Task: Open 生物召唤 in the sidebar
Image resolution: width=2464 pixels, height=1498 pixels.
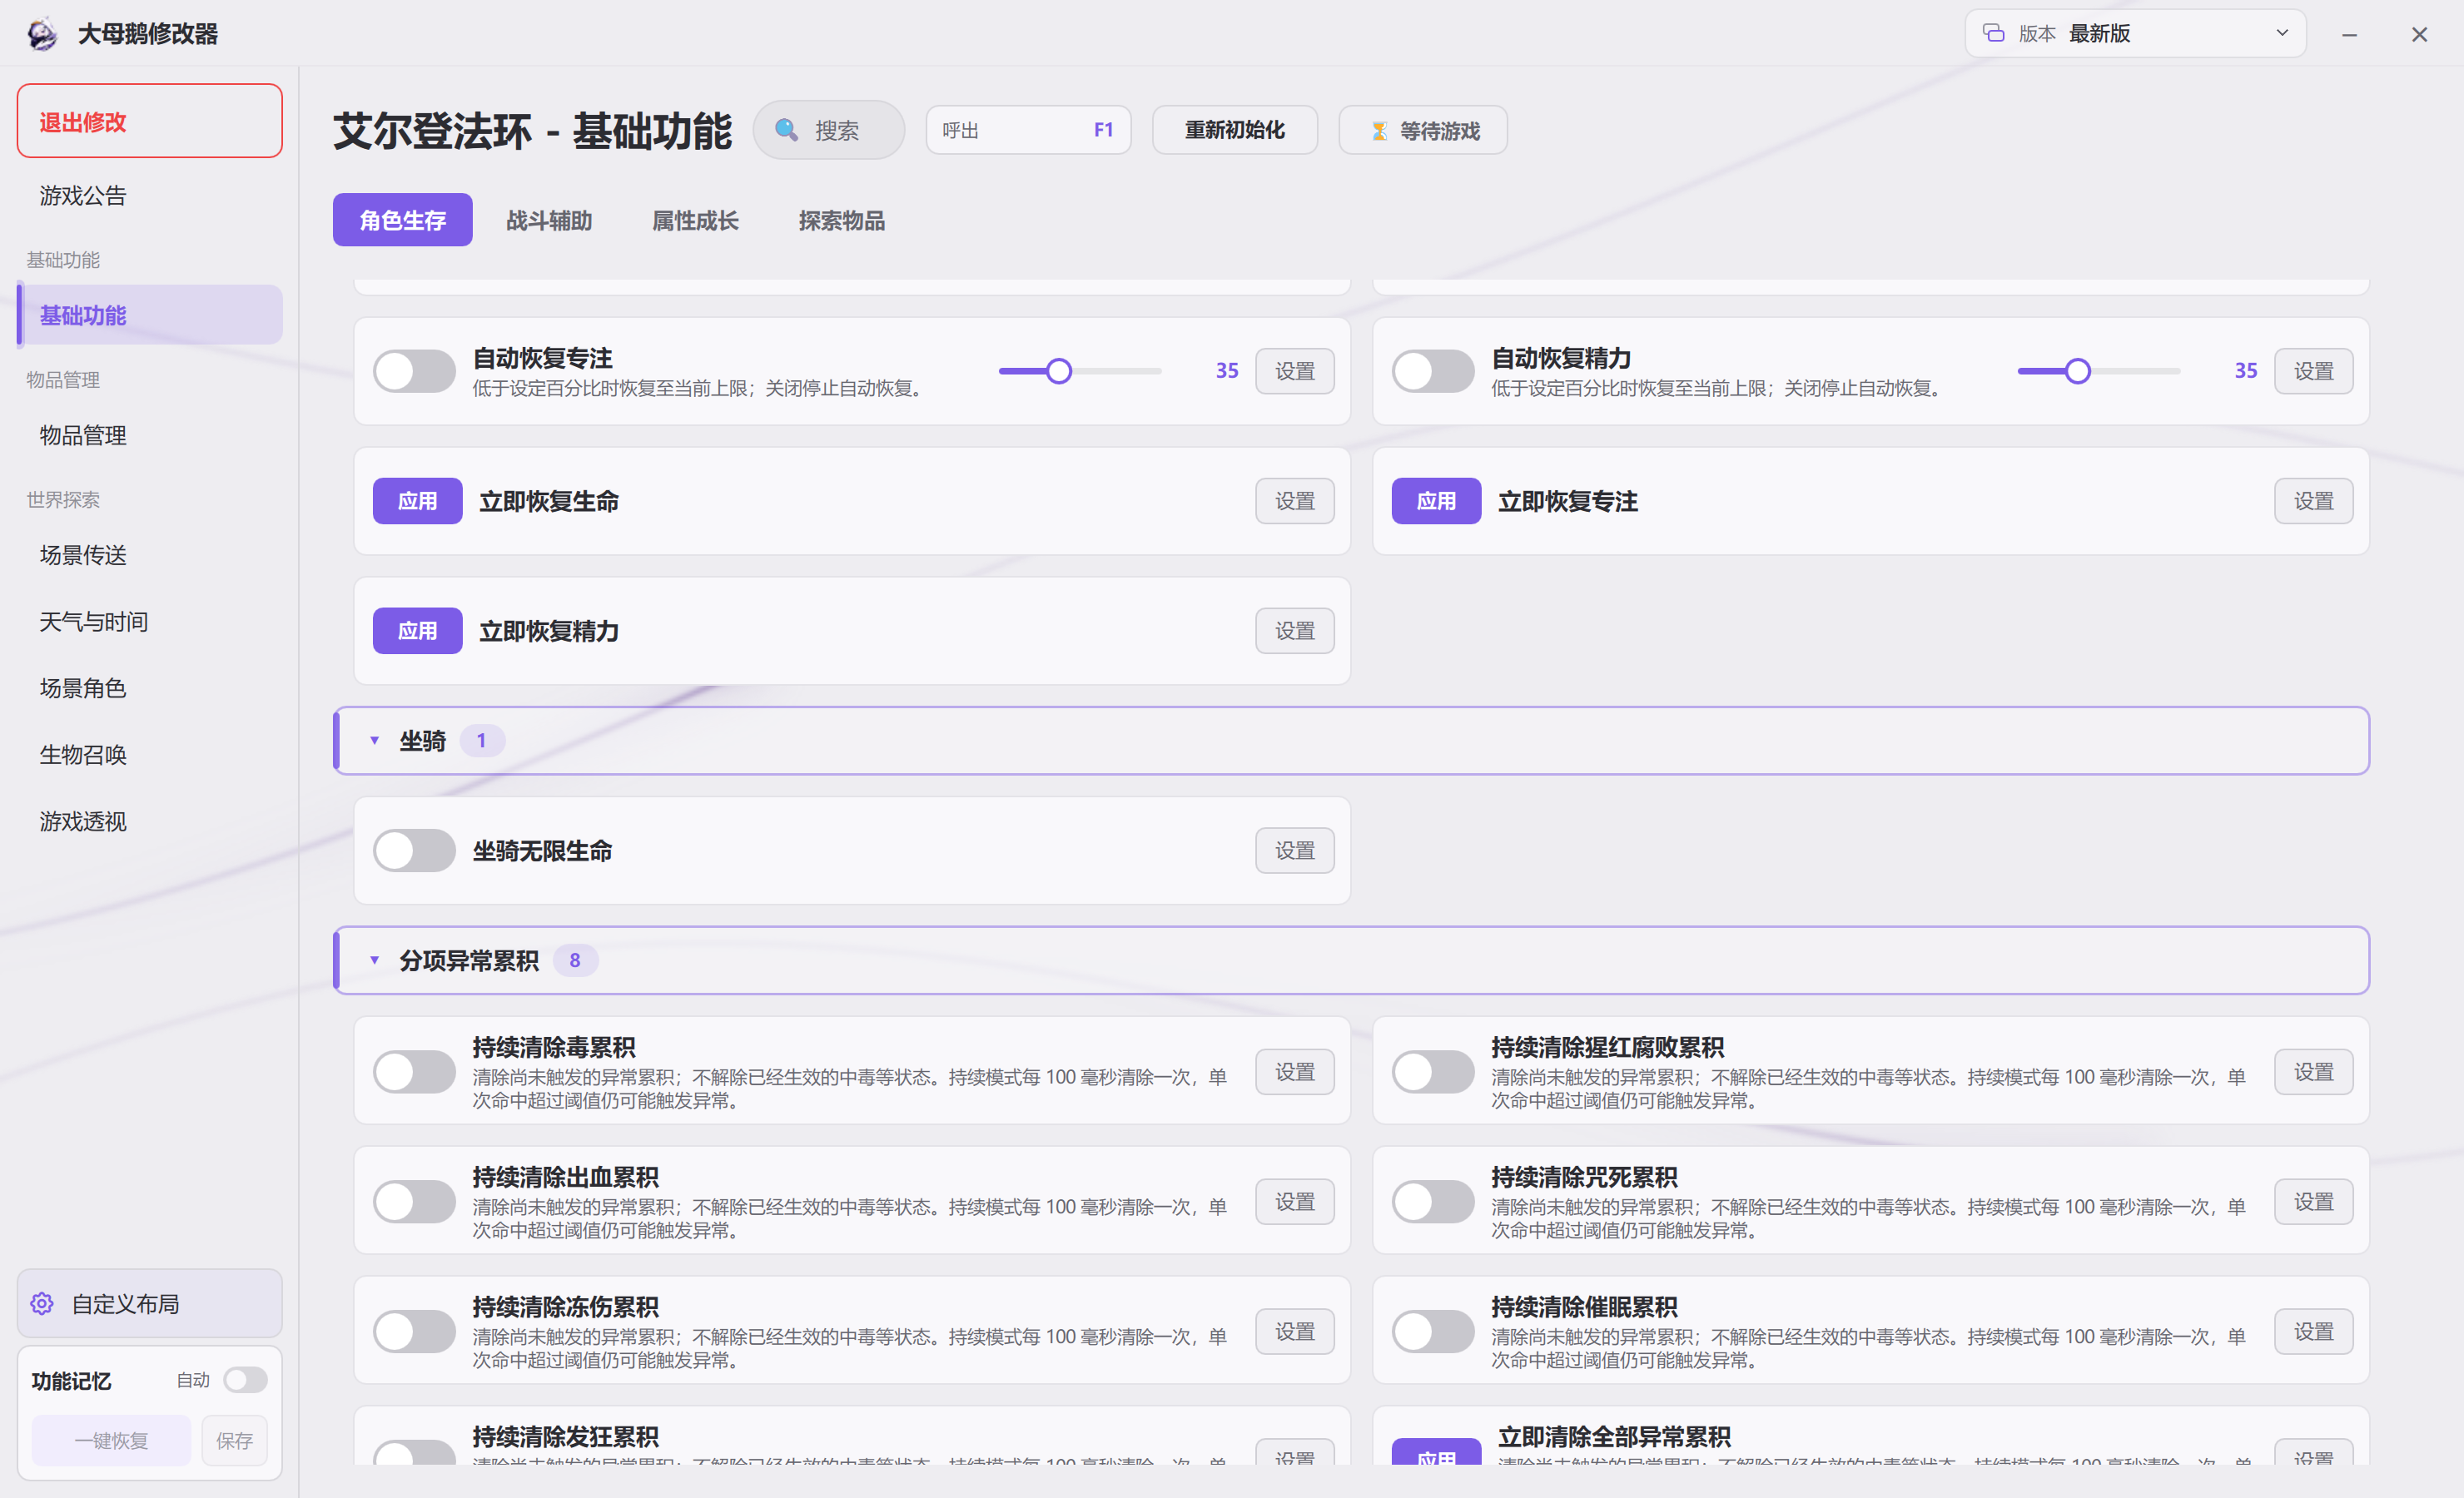Action: point(149,755)
